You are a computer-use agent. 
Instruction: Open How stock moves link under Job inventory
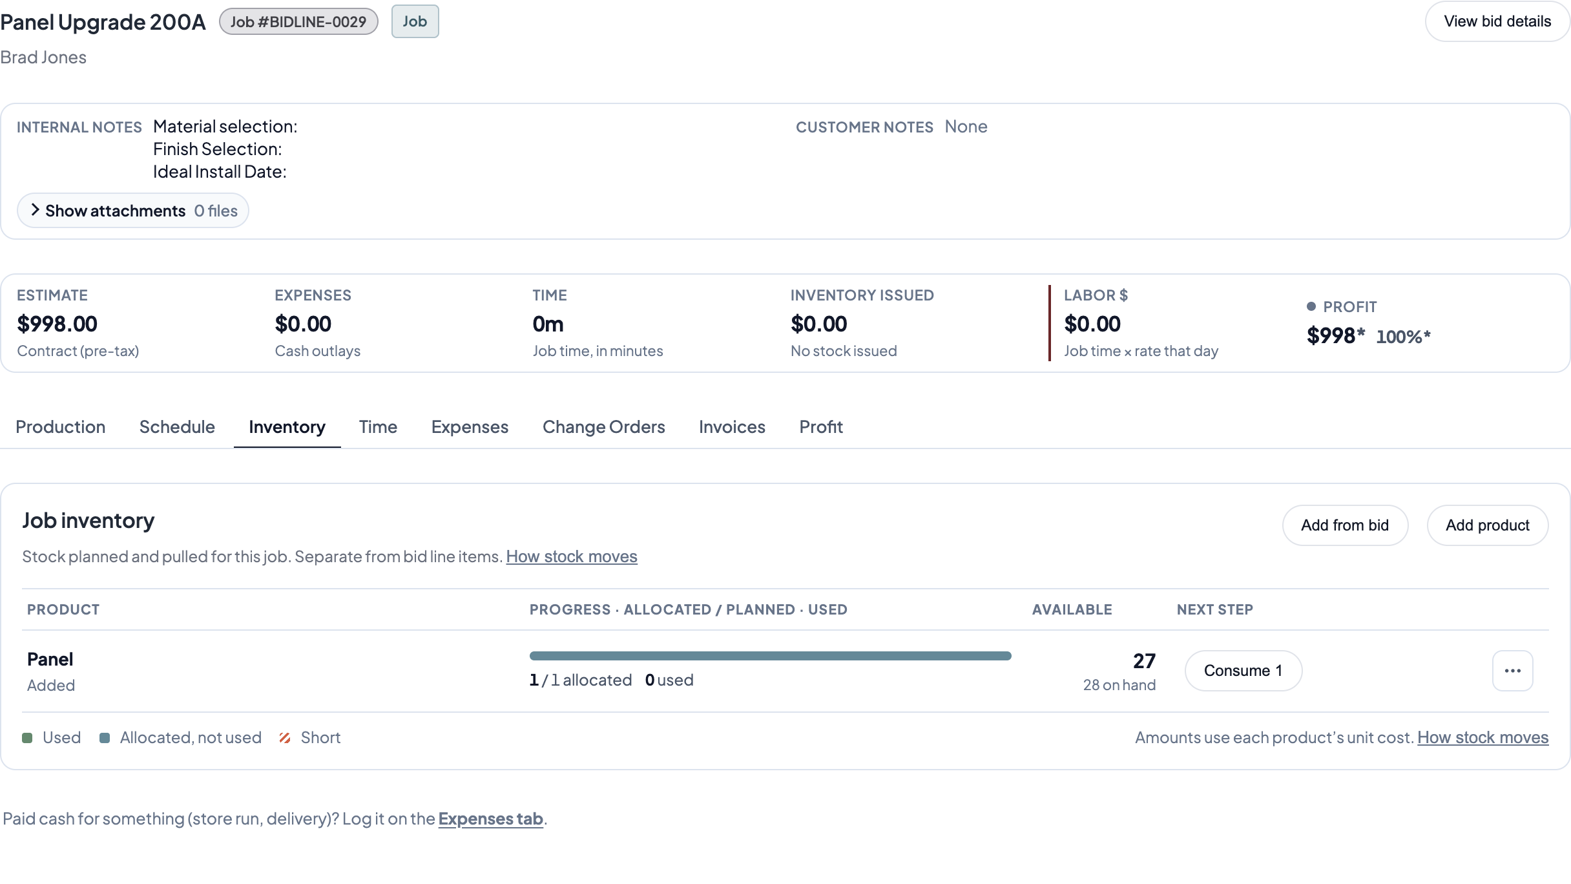pos(572,556)
